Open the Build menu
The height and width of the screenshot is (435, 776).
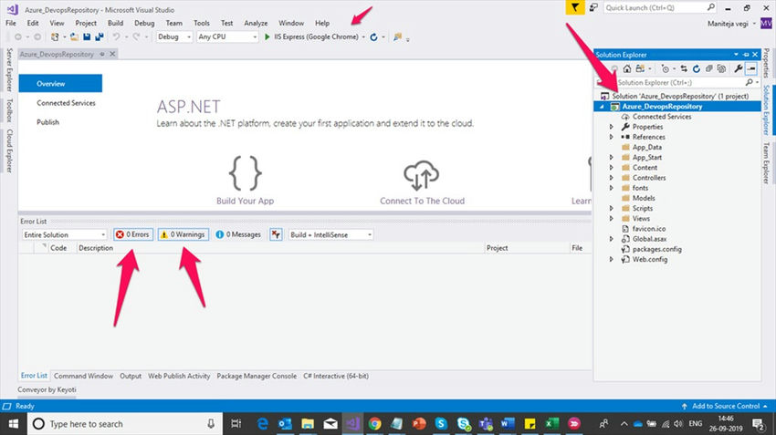point(115,23)
